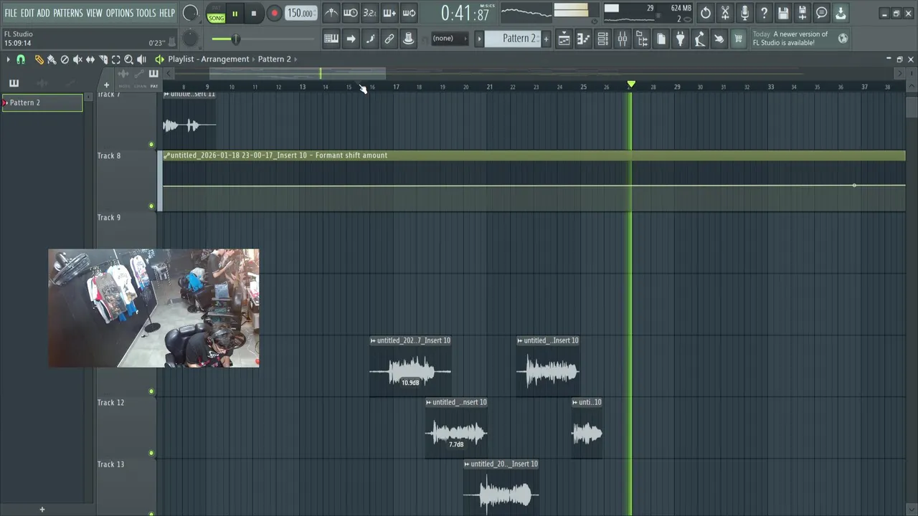Select the Pencil draw tool in Playlist

[x=39, y=59]
